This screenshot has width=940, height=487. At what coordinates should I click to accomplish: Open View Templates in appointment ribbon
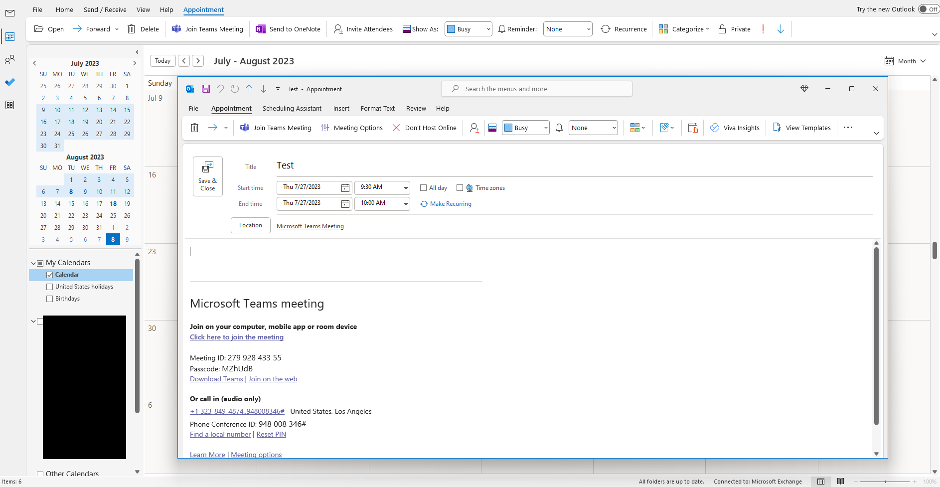tap(801, 128)
